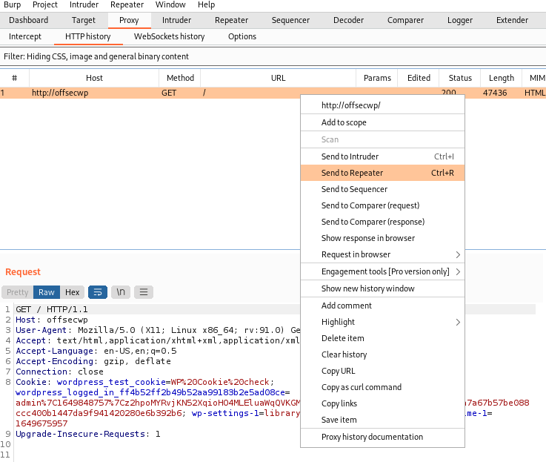The image size is (546, 462).
Task: Switch request view to Pretty
Action: point(18,292)
